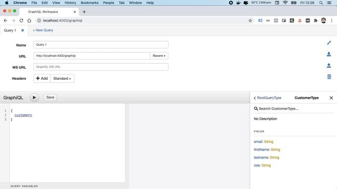337x189 pixels.
Task: Select the Query 1 workspace tab
Action: tap(10, 30)
